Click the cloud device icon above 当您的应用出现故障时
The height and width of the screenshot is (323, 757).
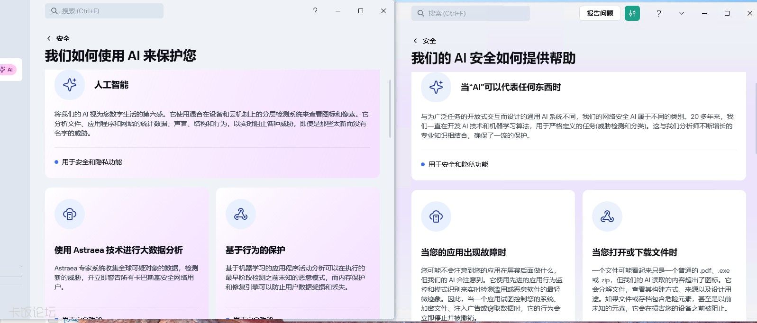[436, 216]
